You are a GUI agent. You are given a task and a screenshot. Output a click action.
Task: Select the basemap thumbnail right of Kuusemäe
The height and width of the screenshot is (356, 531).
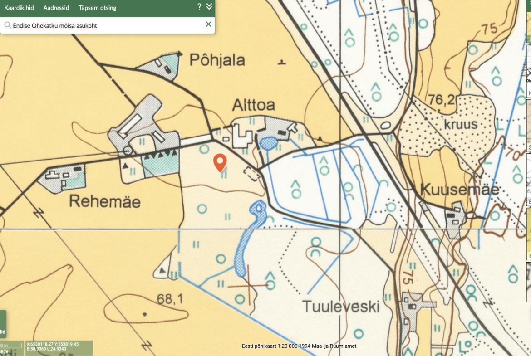pos(529,179)
